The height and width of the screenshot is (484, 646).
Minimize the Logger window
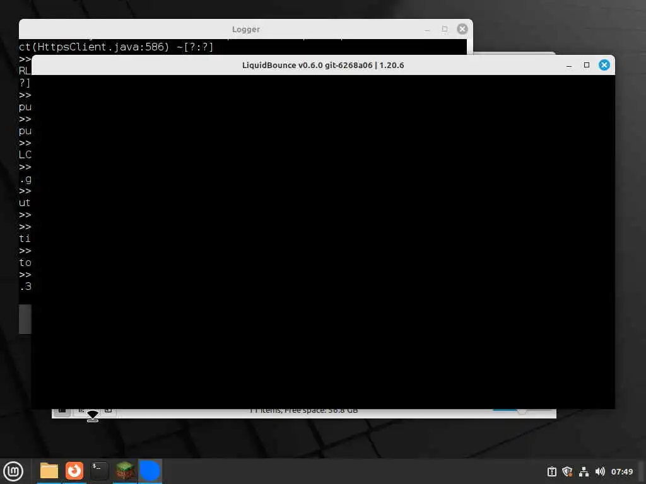click(x=427, y=30)
